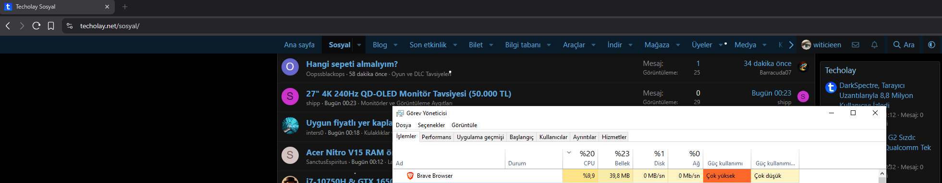Click shipp last poster avatar

pos(803,97)
